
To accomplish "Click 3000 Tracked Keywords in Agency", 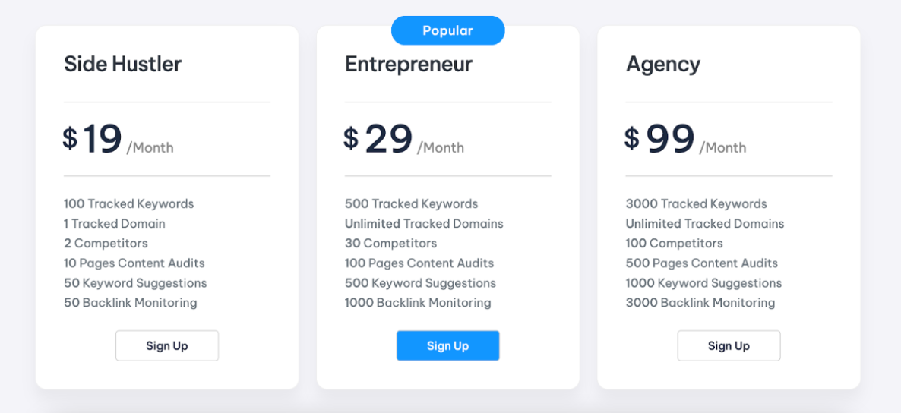I will tap(697, 204).
